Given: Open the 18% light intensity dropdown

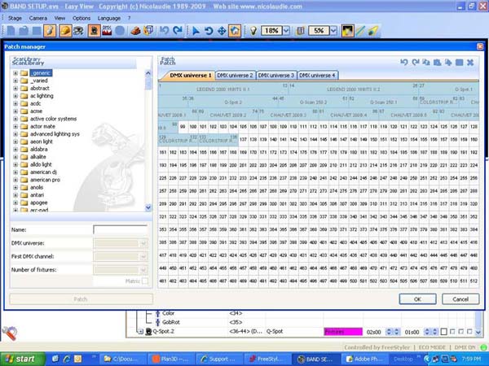Looking at the screenshot, I should pos(286,31).
